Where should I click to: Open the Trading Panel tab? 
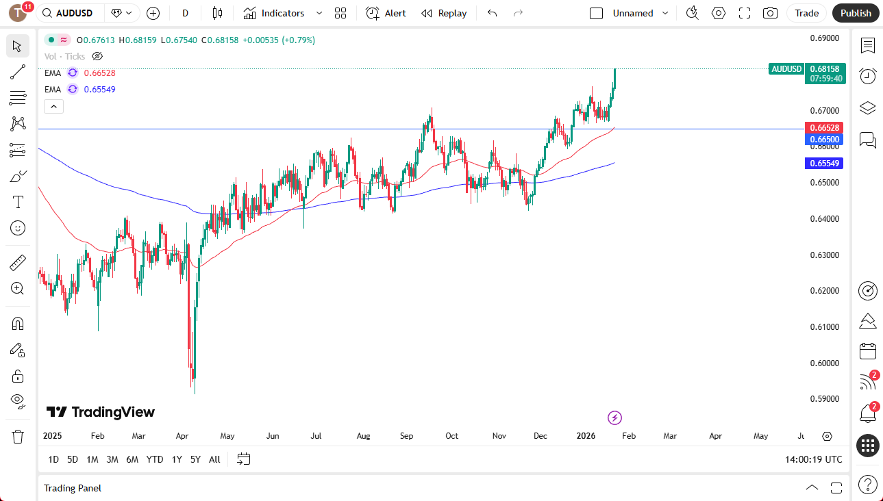[72, 488]
